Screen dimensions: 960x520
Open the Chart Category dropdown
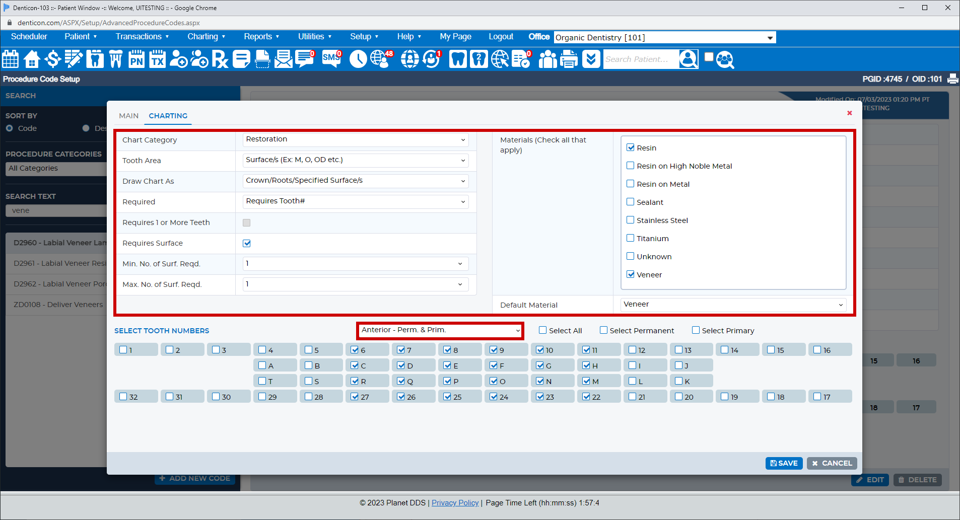click(x=355, y=139)
